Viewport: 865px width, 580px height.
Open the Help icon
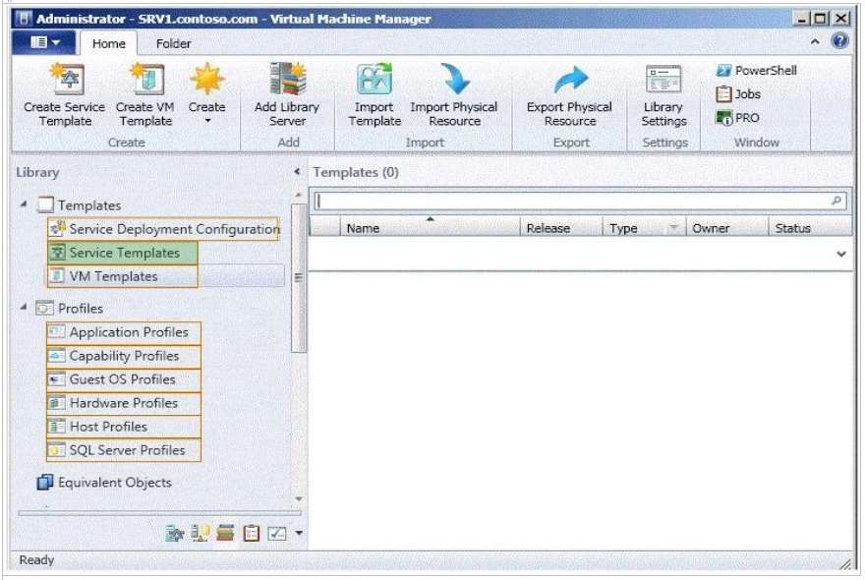point(839,41)
